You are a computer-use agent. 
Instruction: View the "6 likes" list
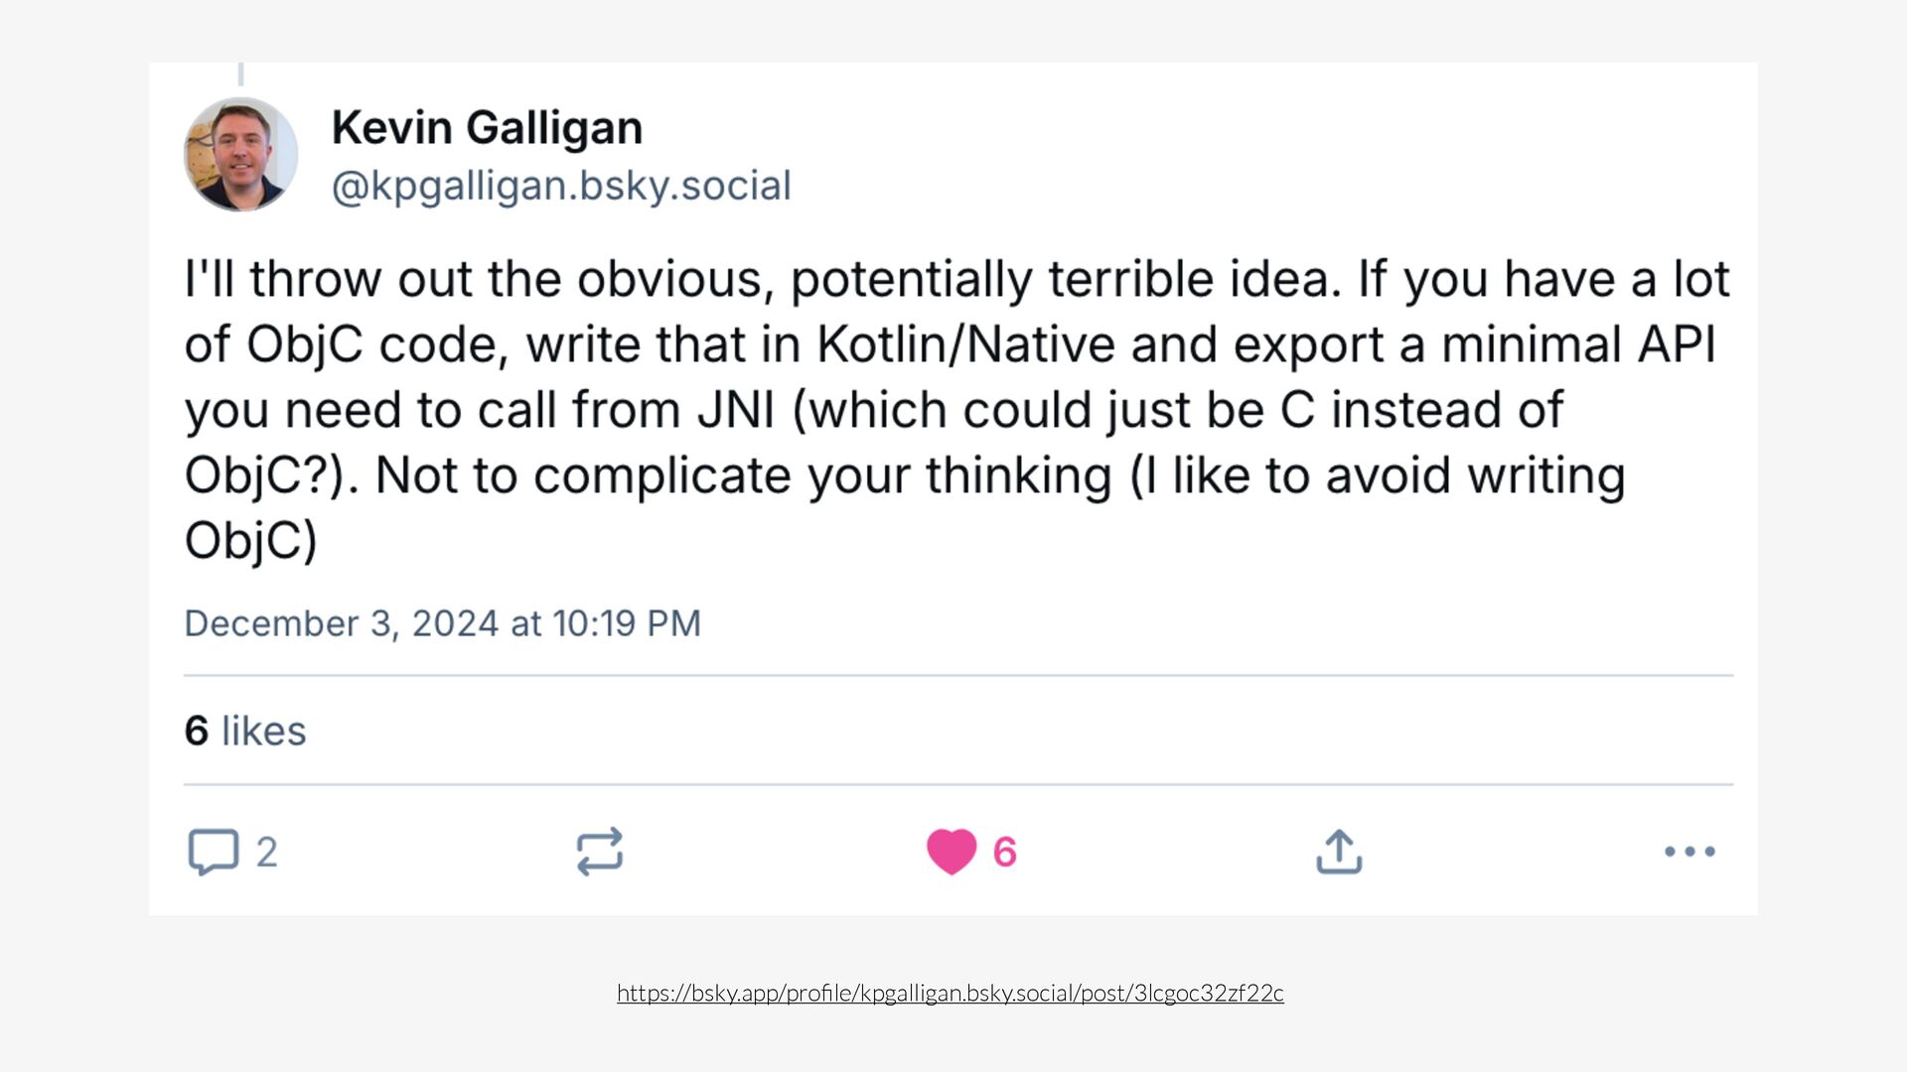(245, 731)
